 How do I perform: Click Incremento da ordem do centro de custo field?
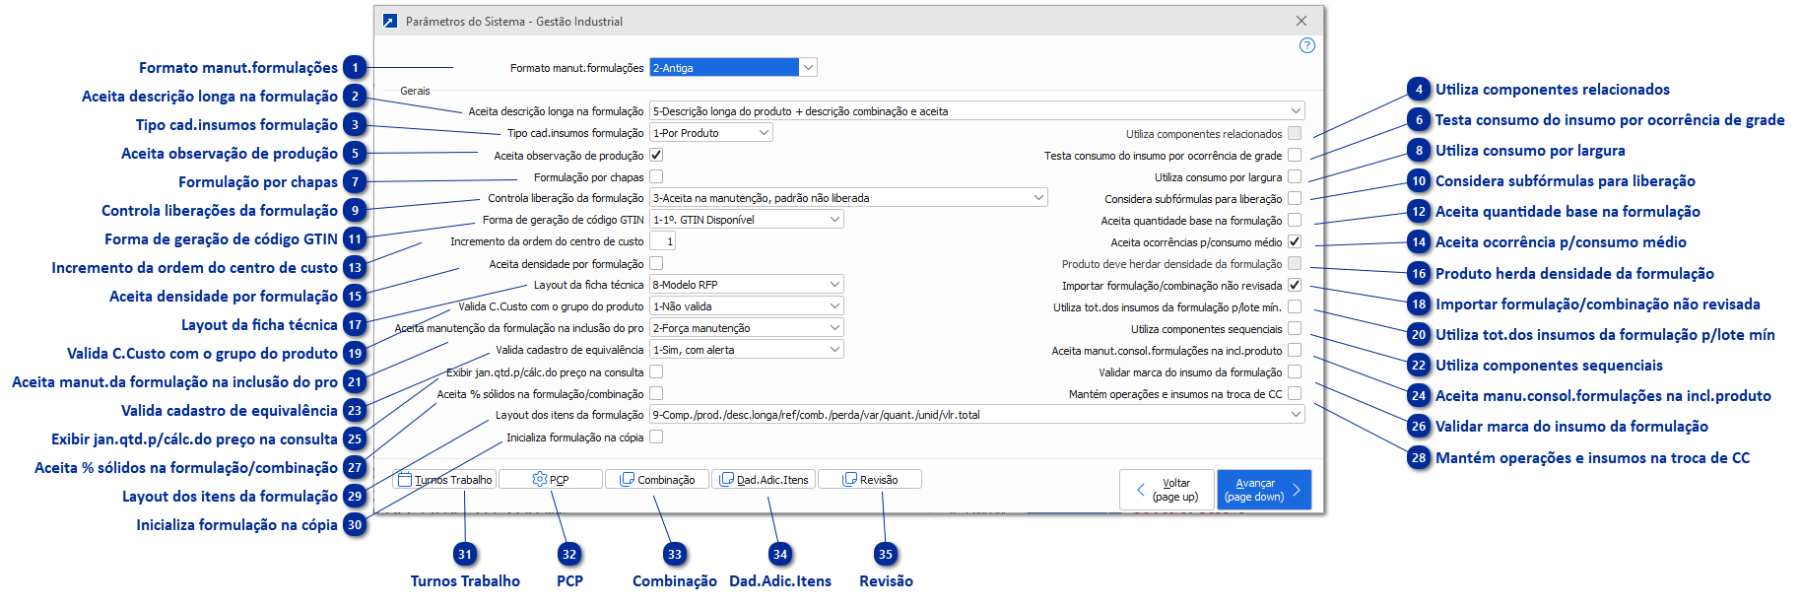pos(663,241)
